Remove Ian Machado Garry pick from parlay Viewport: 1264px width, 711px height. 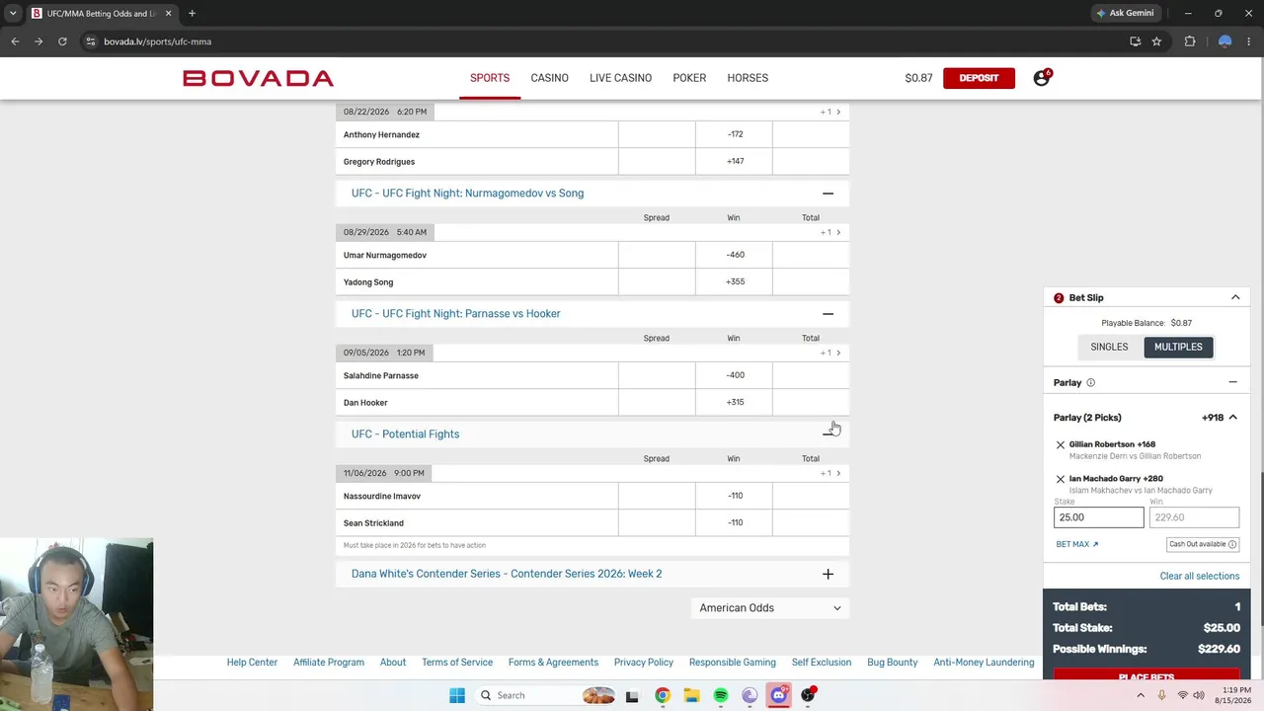[1061, 479]
